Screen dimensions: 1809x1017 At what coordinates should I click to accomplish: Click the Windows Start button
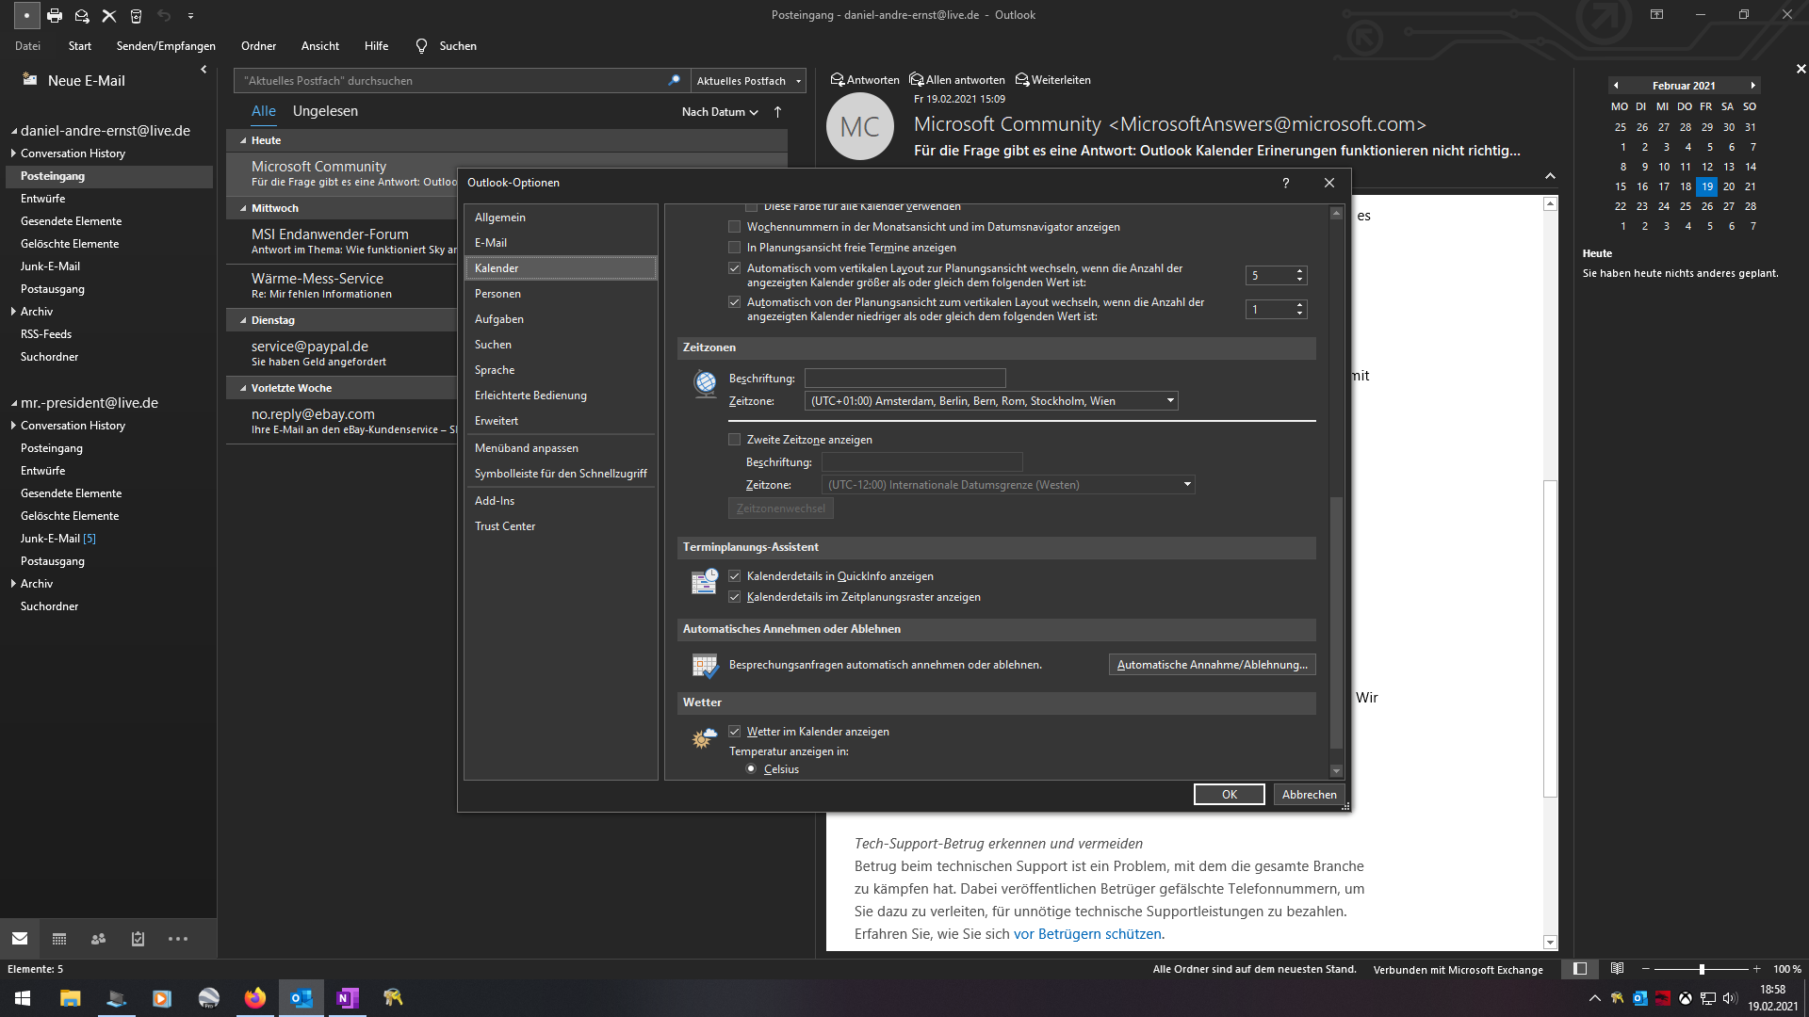pos(23,998)
